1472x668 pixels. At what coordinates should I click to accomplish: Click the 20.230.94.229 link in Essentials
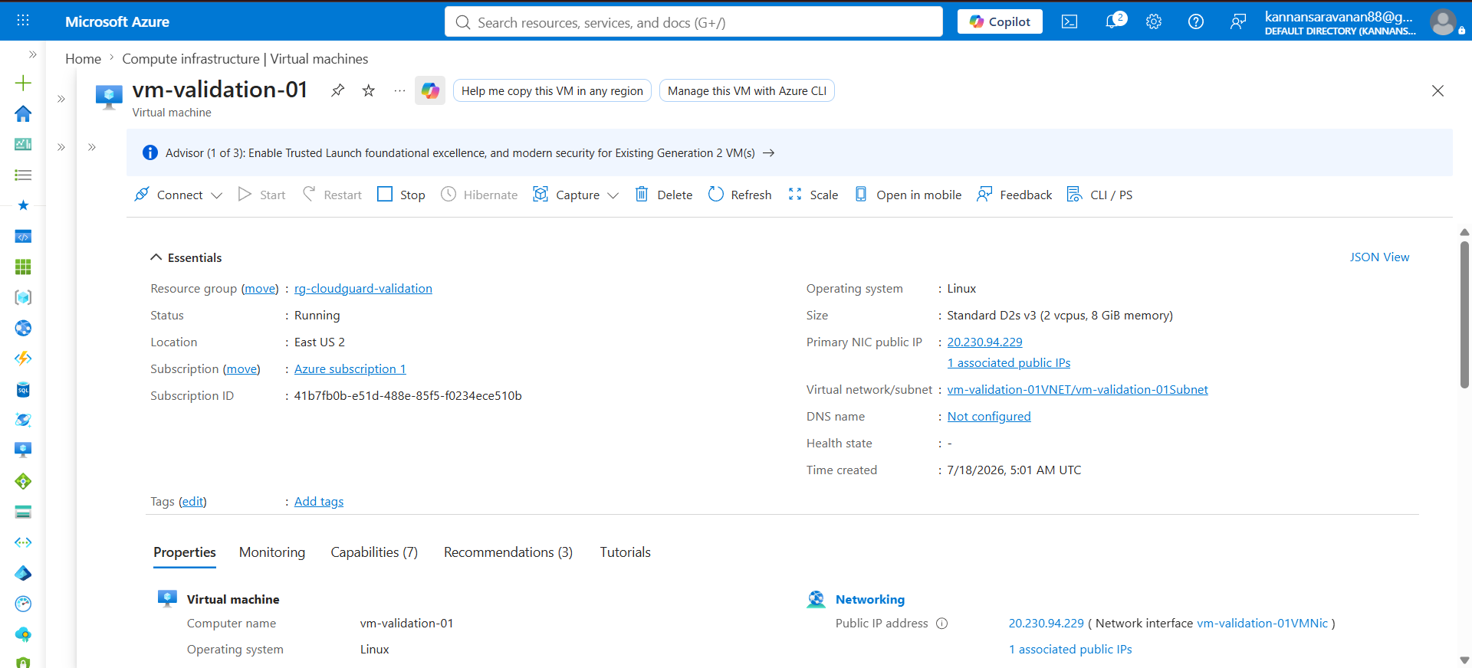coord(984,342)
